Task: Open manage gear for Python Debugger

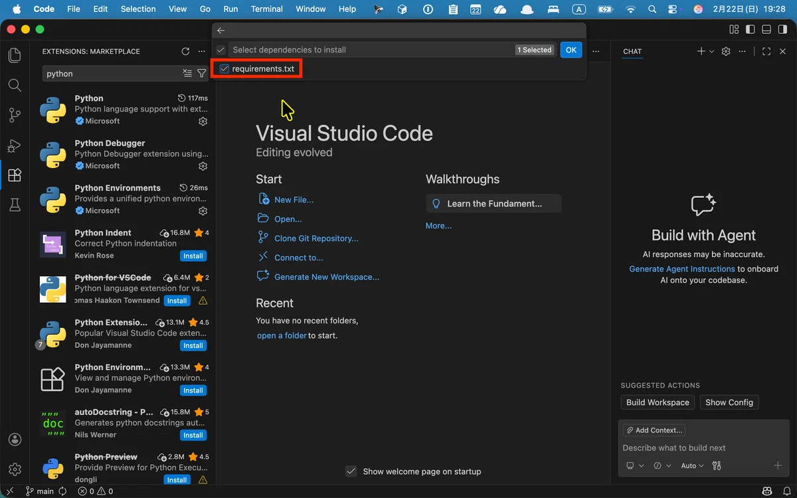Action: tap(203, 166)
